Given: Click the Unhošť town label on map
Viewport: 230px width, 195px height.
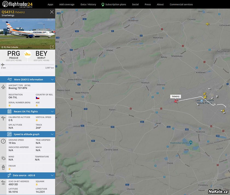Looking at the screenshot, I should [x=77, y=126].
